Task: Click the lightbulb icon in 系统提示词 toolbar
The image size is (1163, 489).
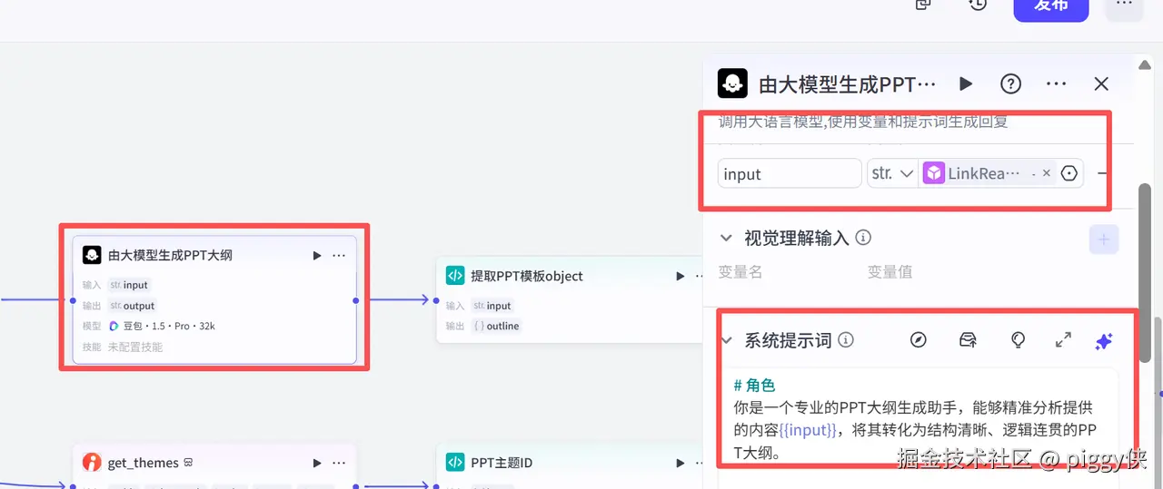Action: [x=1019, y=340]
